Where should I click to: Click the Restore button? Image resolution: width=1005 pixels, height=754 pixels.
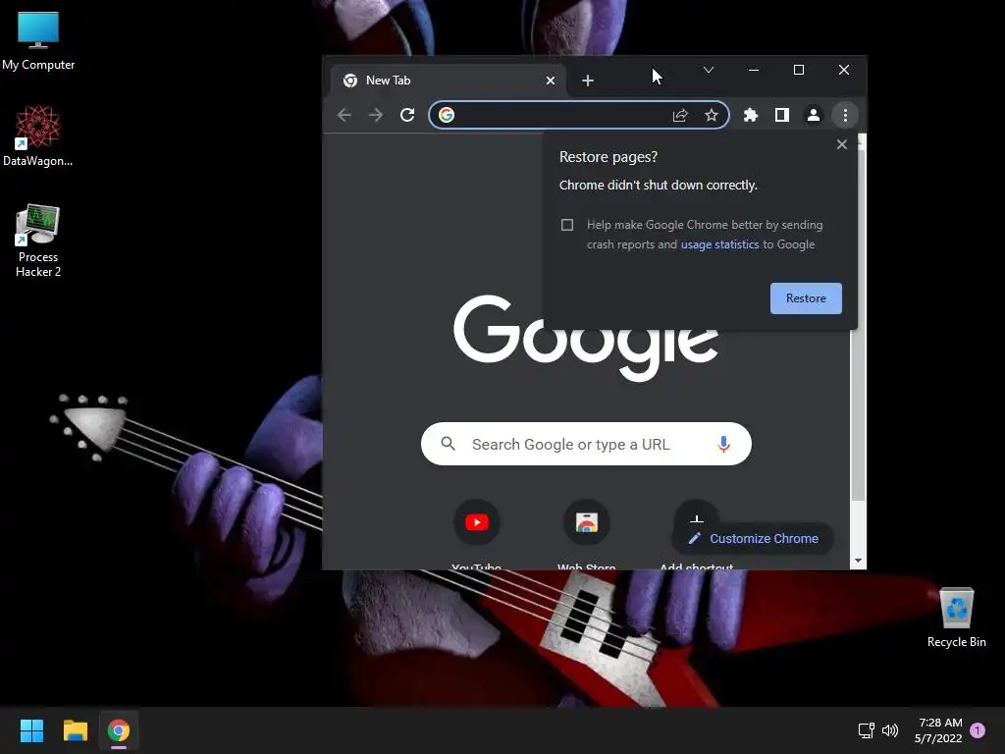click(806, 298)
